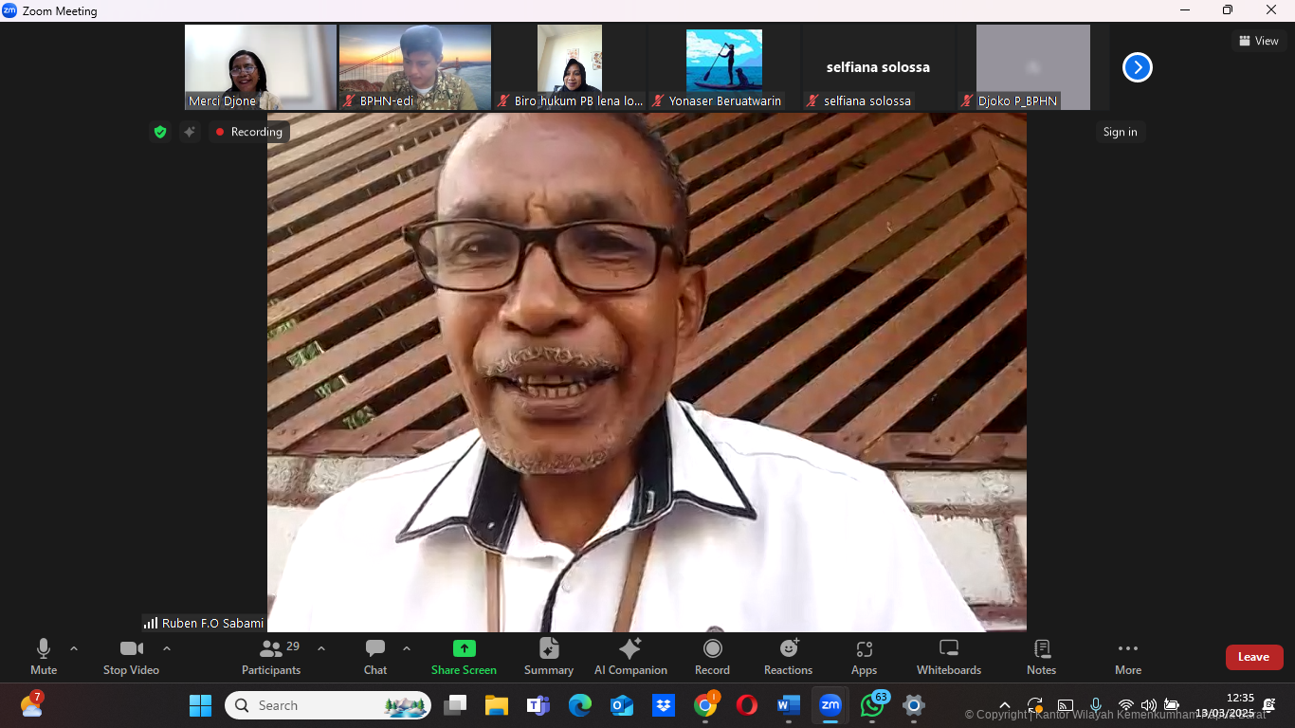Start recording with Record button

point(712,656)
